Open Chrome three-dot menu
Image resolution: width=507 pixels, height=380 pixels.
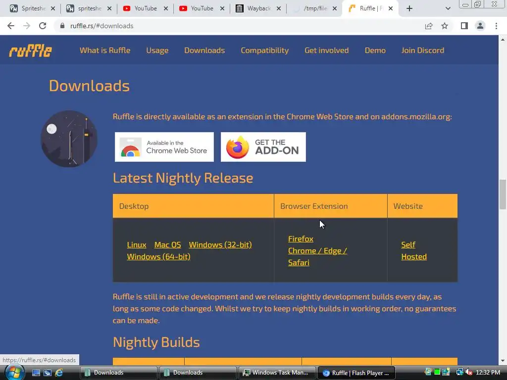point(496,26)
